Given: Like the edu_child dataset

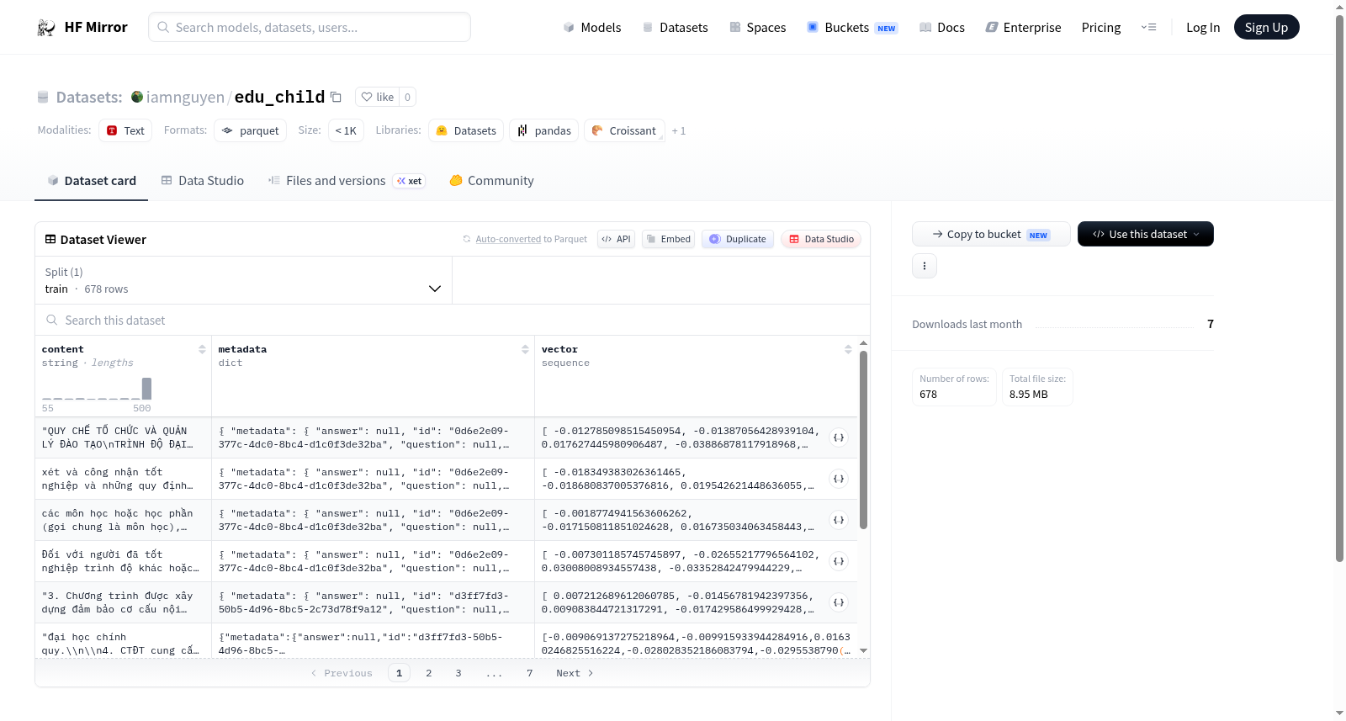Looking at the screenshot, I should click(377, 97).
